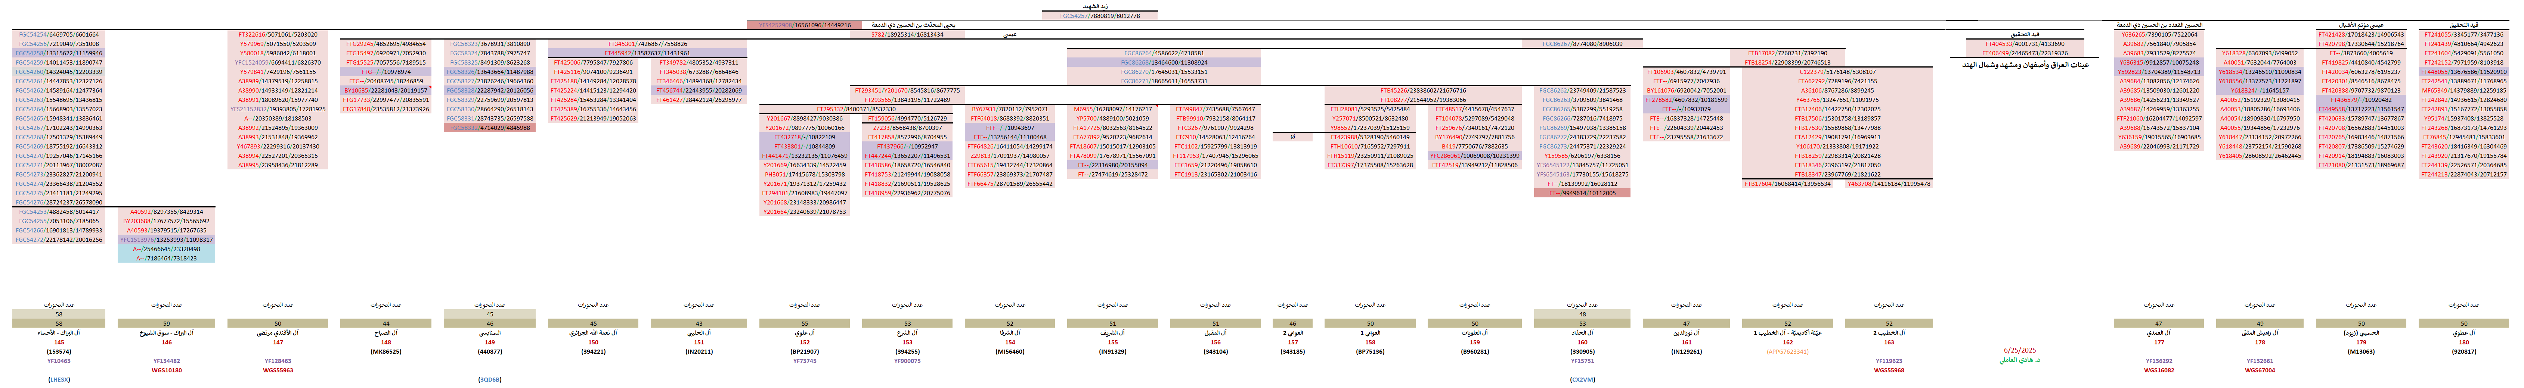
Task: Click the 3QD6B code under sample 149
Action: 490,379
